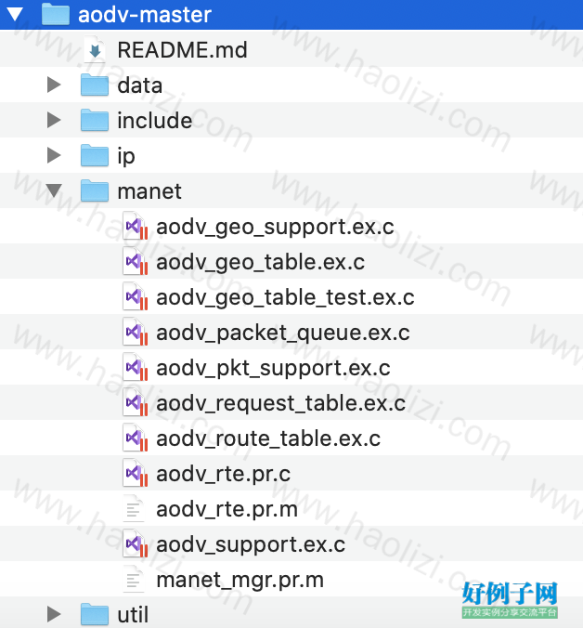Click document icon of aodv_rte.pr.m
Screen dimensions: 583x628
point(134,509)
